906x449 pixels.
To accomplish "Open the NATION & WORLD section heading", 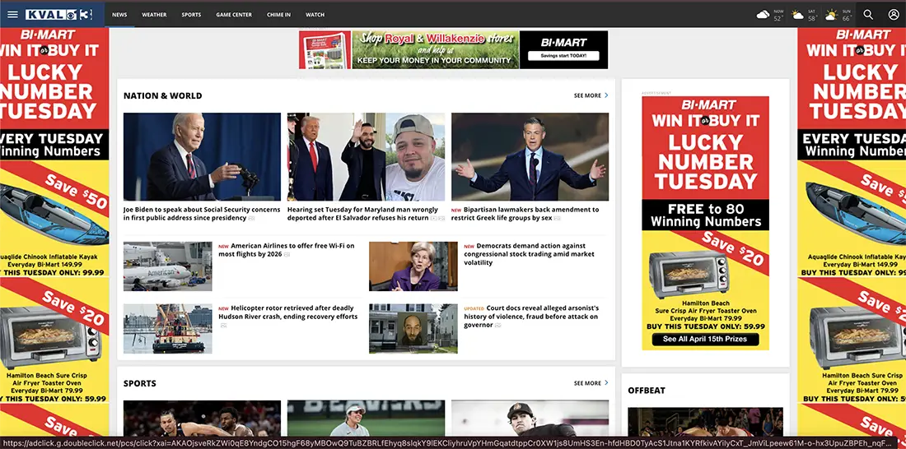I will coord(163,95).
